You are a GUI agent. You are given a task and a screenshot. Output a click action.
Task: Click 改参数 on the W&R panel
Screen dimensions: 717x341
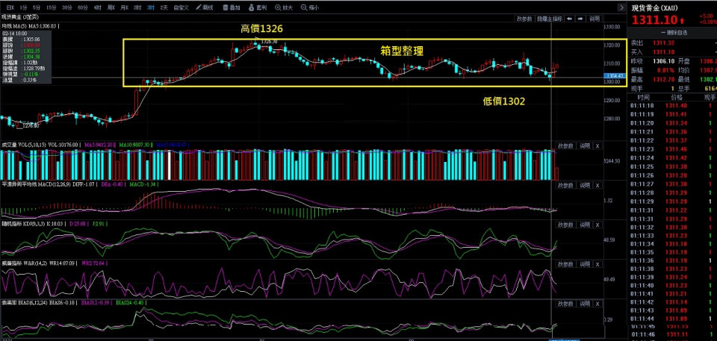(565, 263)
